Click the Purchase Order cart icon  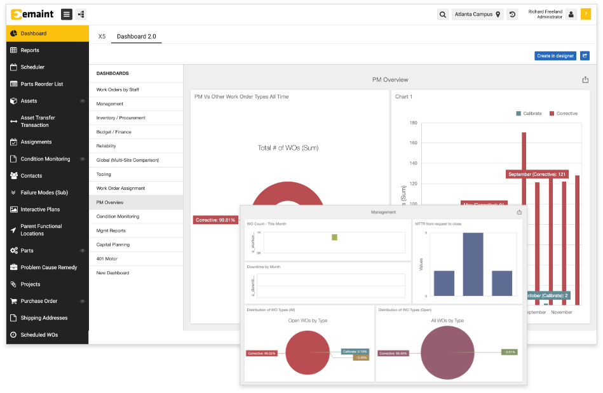(14, 301)
